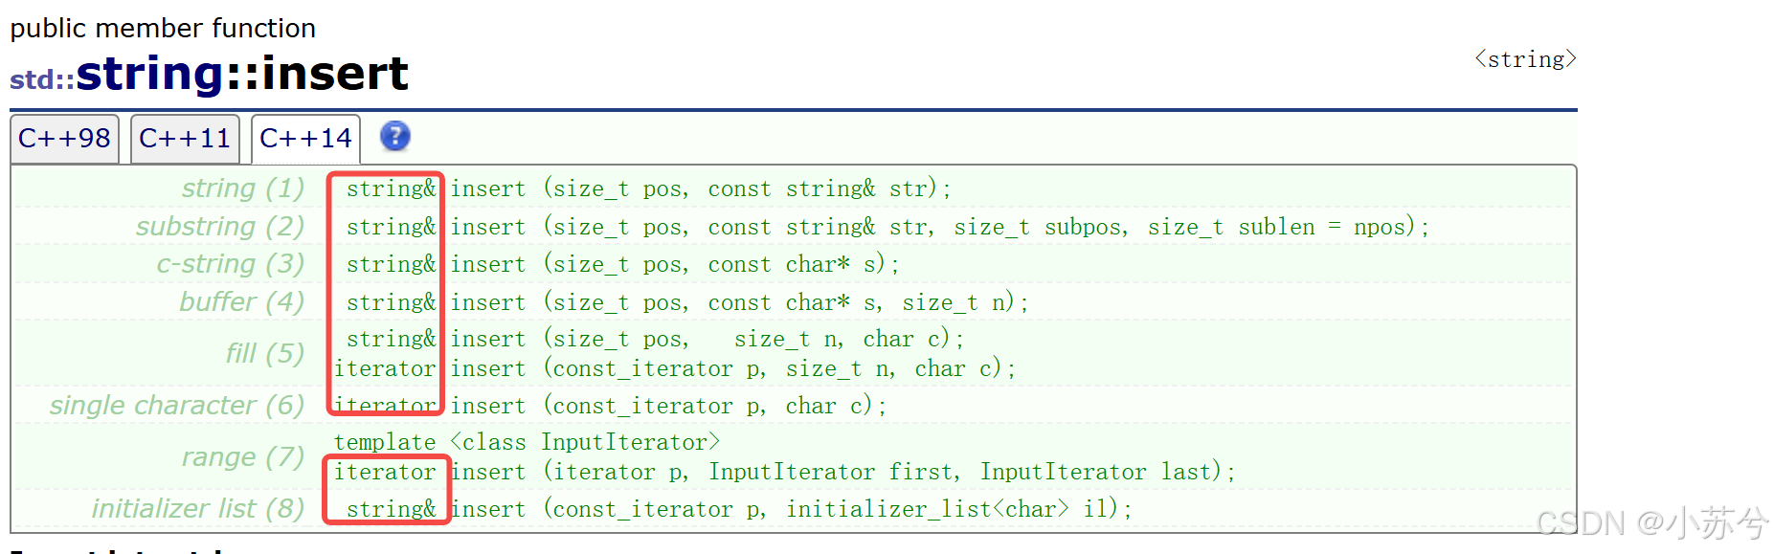Switch to the C++11 tab
1774x554 pixels.
[185, 139]
